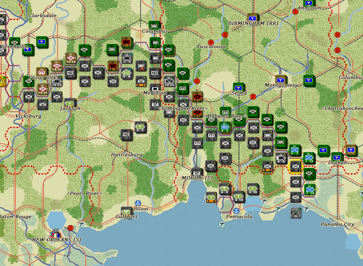Select the blue RES division 4-5
This screenshot has width=363, height=266.
[x=224, y=128]
